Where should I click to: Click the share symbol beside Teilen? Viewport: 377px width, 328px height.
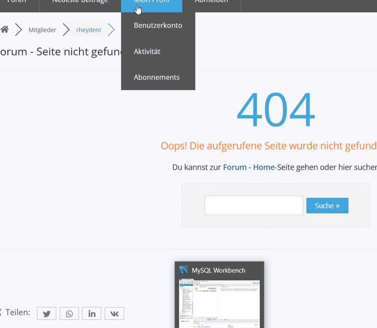1,312
